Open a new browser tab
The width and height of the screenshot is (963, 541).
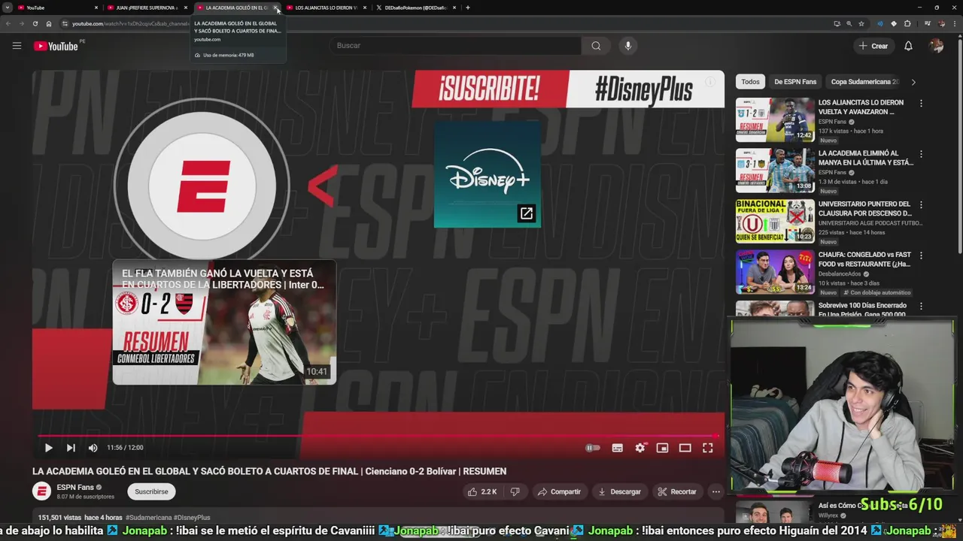pos(468,8)
